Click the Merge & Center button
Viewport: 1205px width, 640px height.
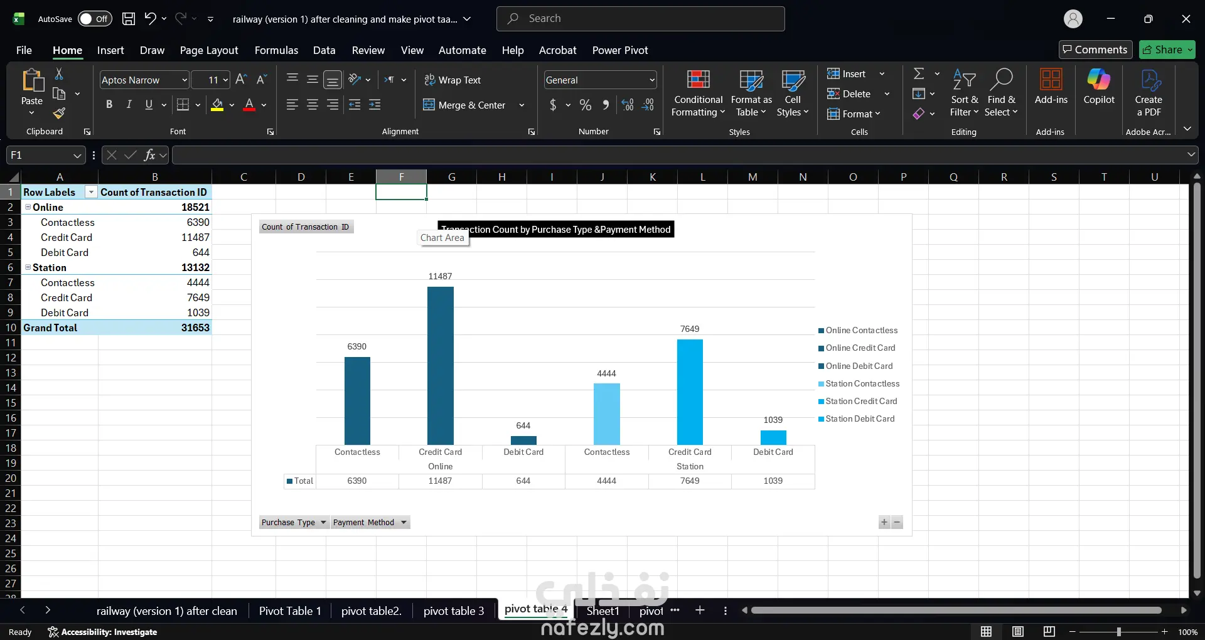pyautogui.click(x=465, y=105)
